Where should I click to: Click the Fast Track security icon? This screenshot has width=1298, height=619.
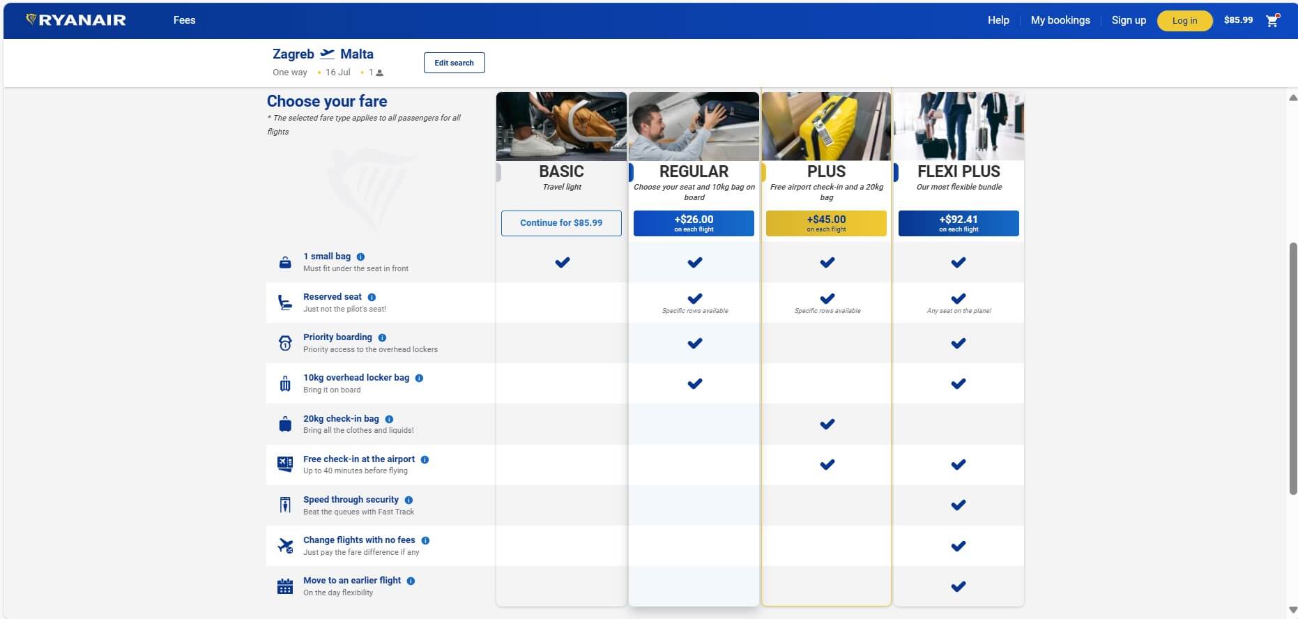tap(285, 505)
